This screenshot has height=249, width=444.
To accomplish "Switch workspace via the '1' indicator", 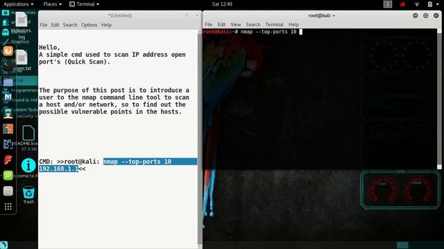I will click(x=388, y=4).
